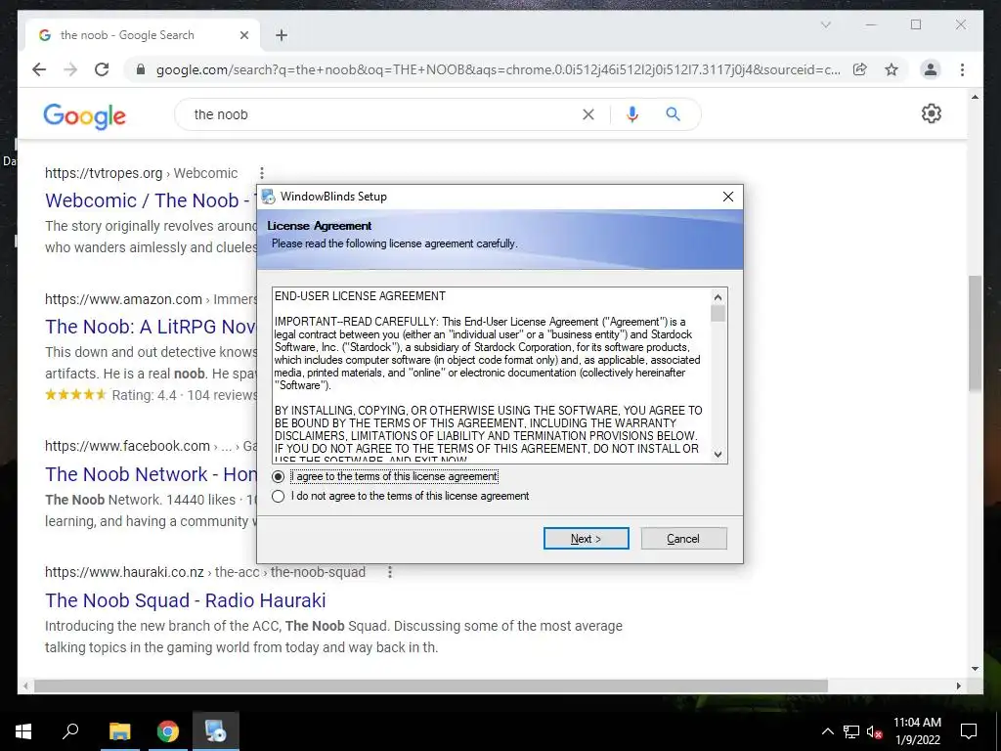Reload the Google search page

pos(102,69)
